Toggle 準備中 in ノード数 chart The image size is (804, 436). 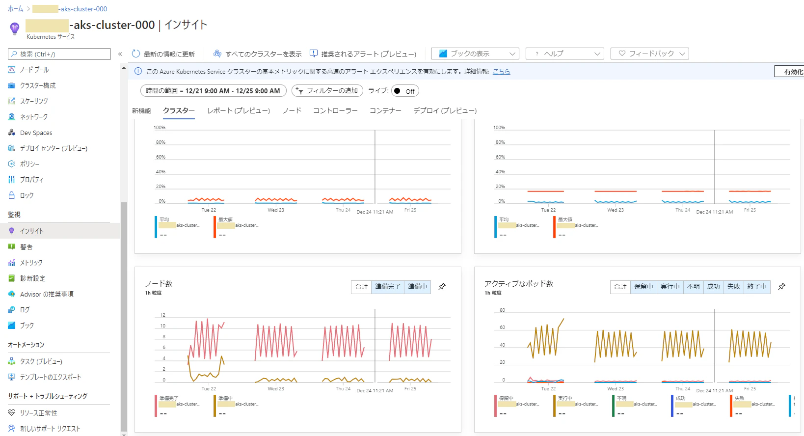(418, 287)
